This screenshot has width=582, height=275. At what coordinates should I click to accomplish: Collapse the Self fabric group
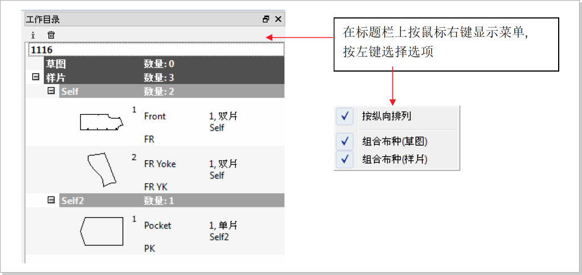click(51, 90)
